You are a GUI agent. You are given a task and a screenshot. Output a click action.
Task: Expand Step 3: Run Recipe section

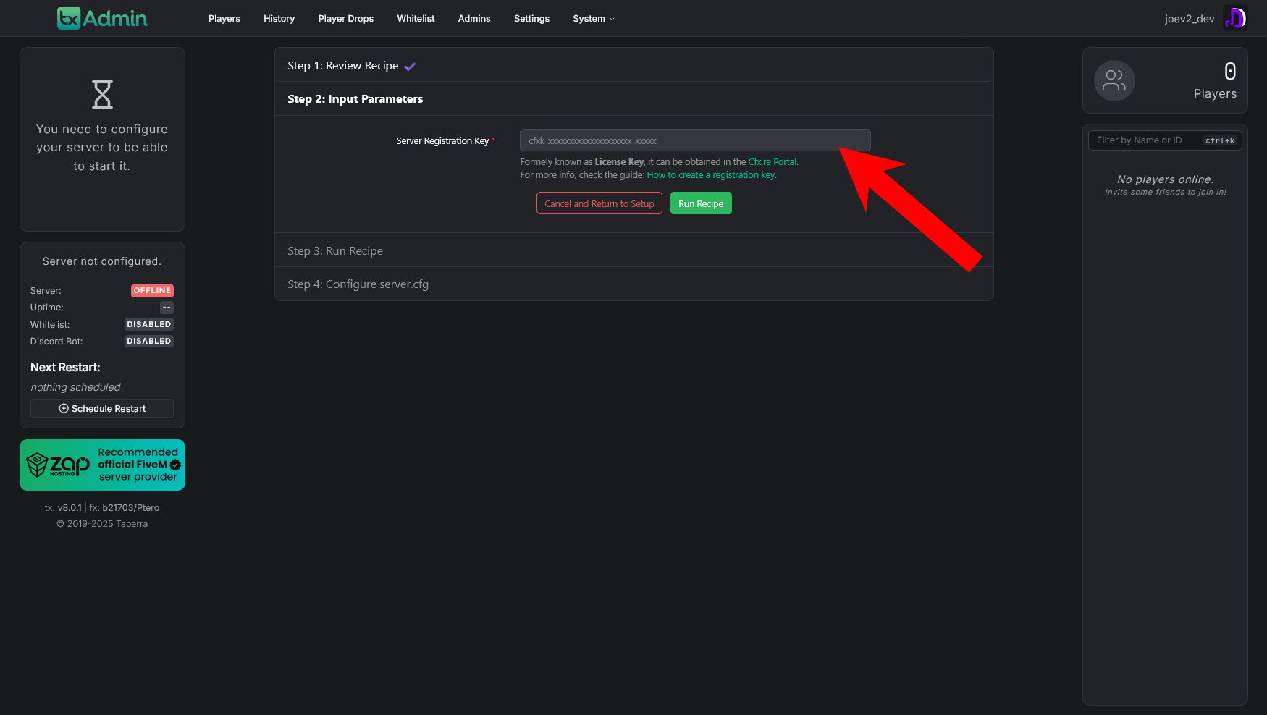(x=634, y=250)
